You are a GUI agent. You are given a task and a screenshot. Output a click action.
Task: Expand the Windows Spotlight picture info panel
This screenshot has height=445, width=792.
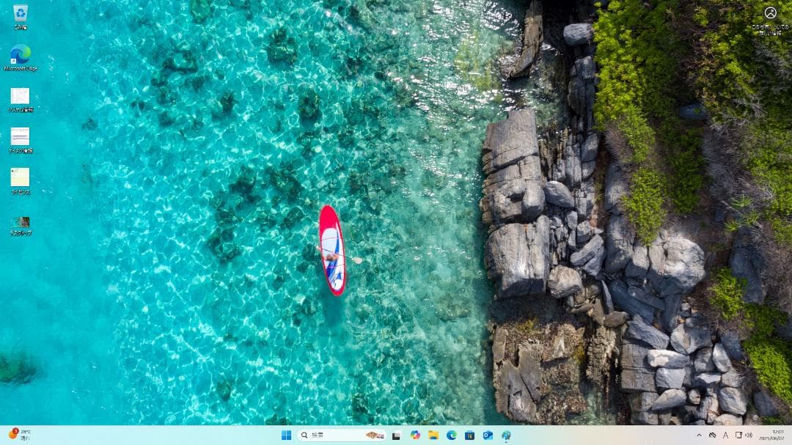click(770, 11)
